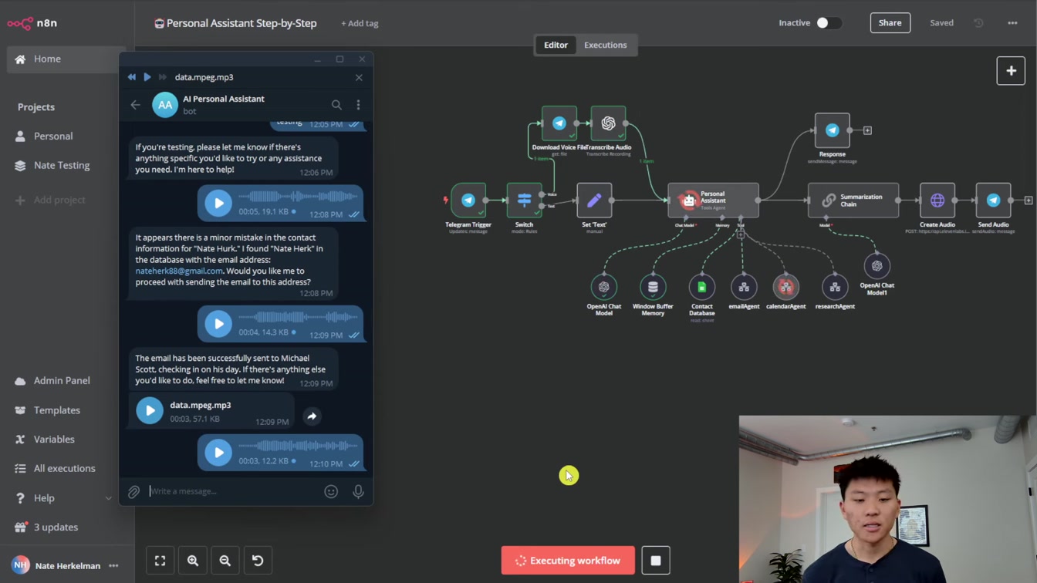Play the 12:10 PM voice message
The image size is (1037, 583).
click(218, 453)
